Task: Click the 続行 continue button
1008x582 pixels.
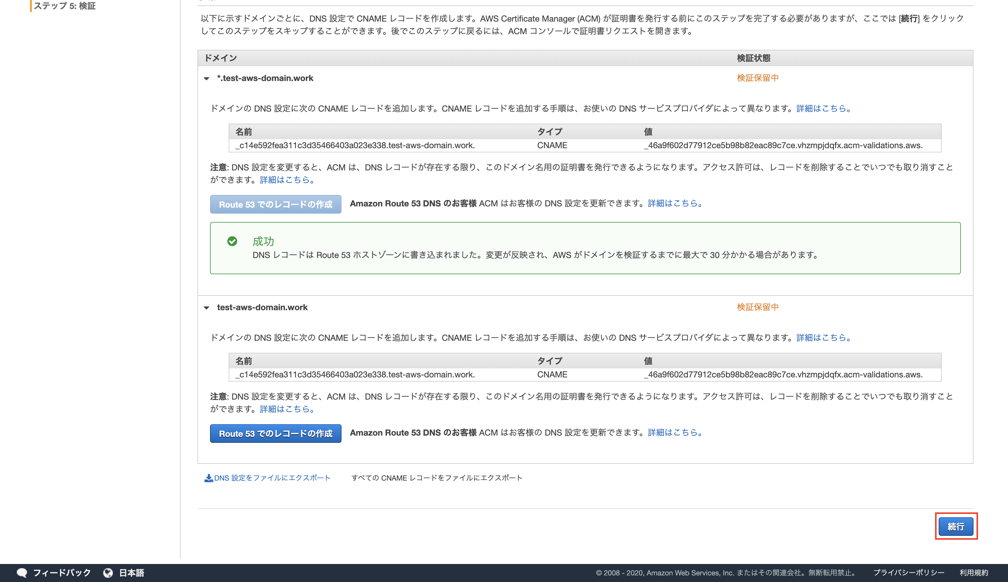Action: point(955,526)
